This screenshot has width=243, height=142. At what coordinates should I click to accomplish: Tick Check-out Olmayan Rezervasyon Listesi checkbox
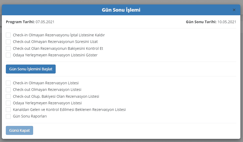coord(8,90)
